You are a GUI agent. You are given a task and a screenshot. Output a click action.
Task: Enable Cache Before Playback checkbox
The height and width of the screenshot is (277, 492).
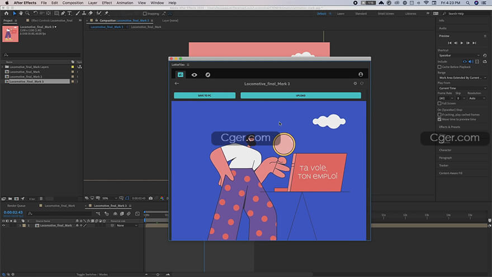[439, 67]
